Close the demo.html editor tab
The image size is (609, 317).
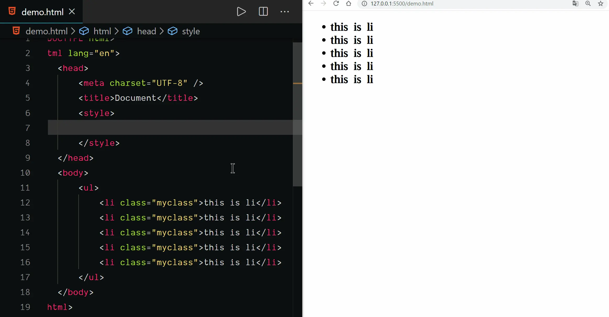(x=72, y=12)
